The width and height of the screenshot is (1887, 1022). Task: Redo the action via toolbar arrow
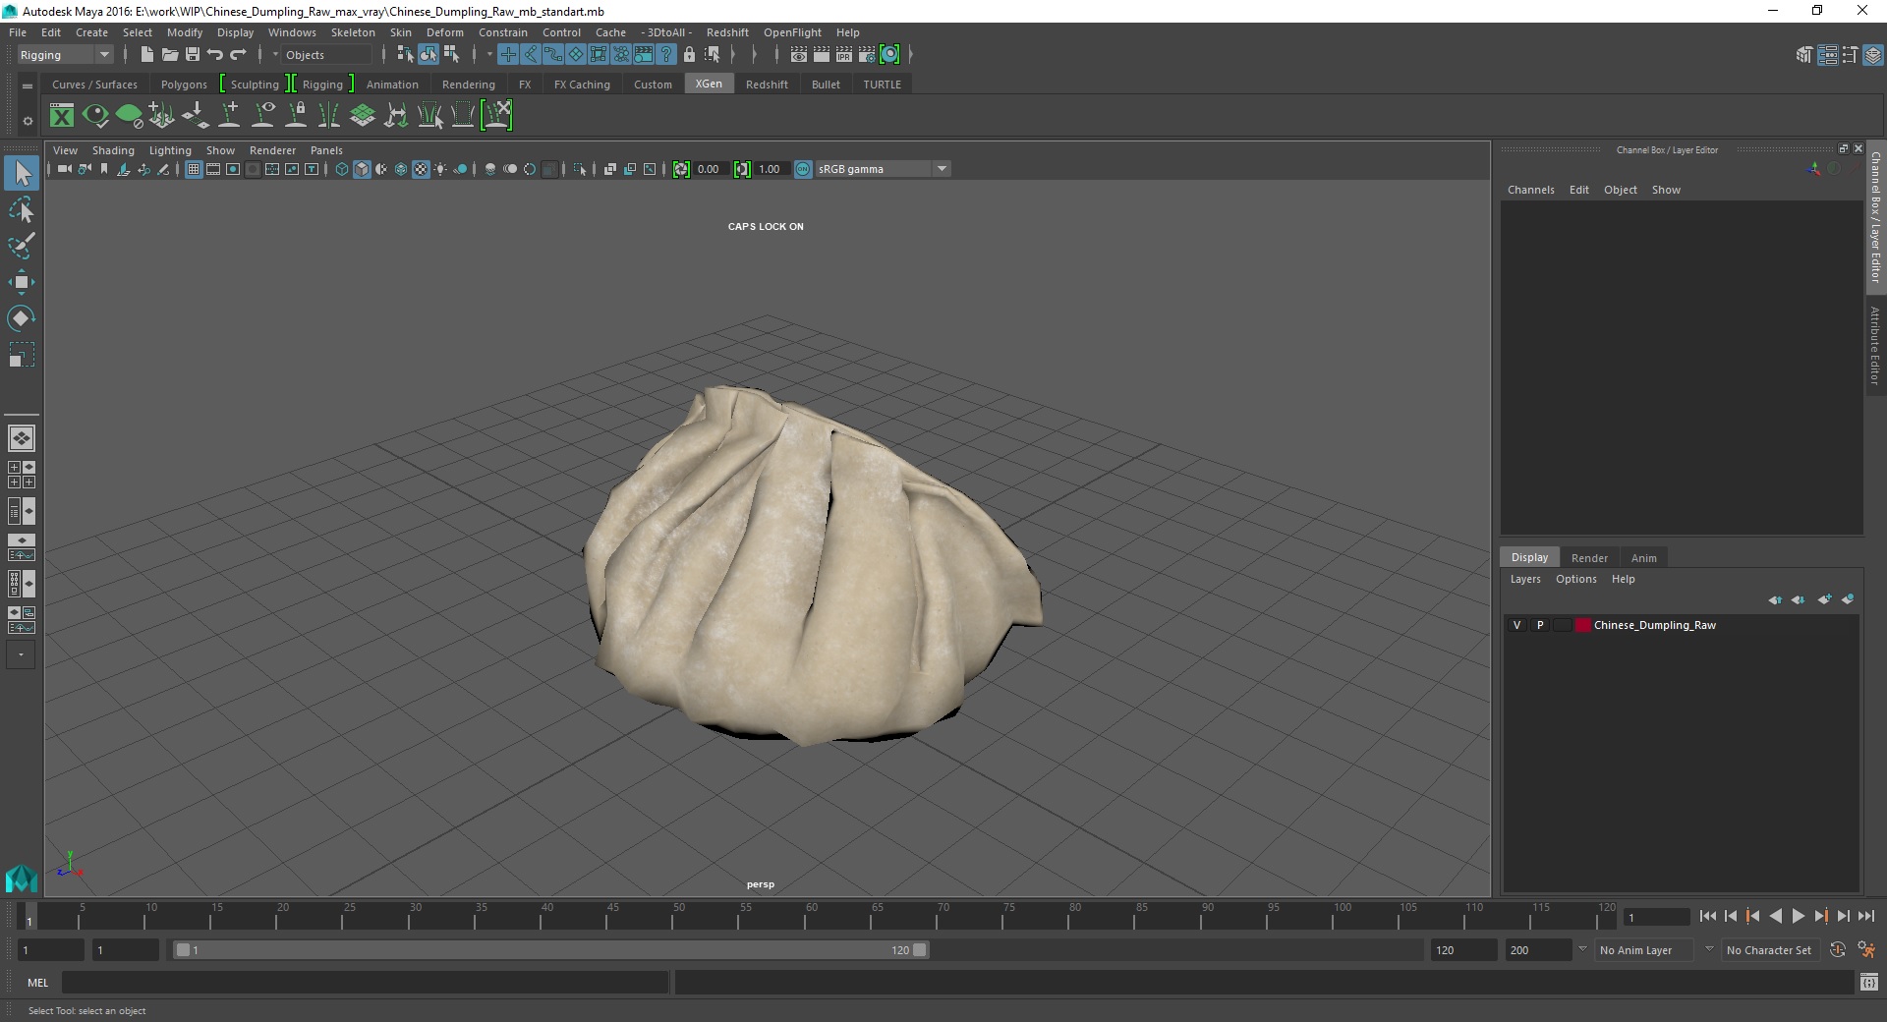point(238,55)
